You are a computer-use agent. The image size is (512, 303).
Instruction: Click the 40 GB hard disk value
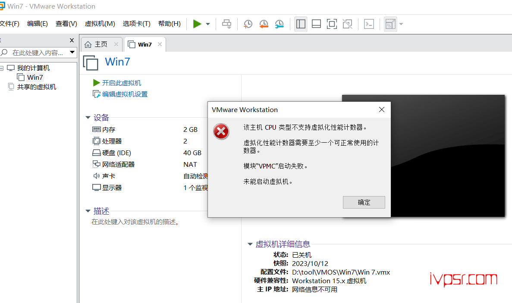point(192,153)
